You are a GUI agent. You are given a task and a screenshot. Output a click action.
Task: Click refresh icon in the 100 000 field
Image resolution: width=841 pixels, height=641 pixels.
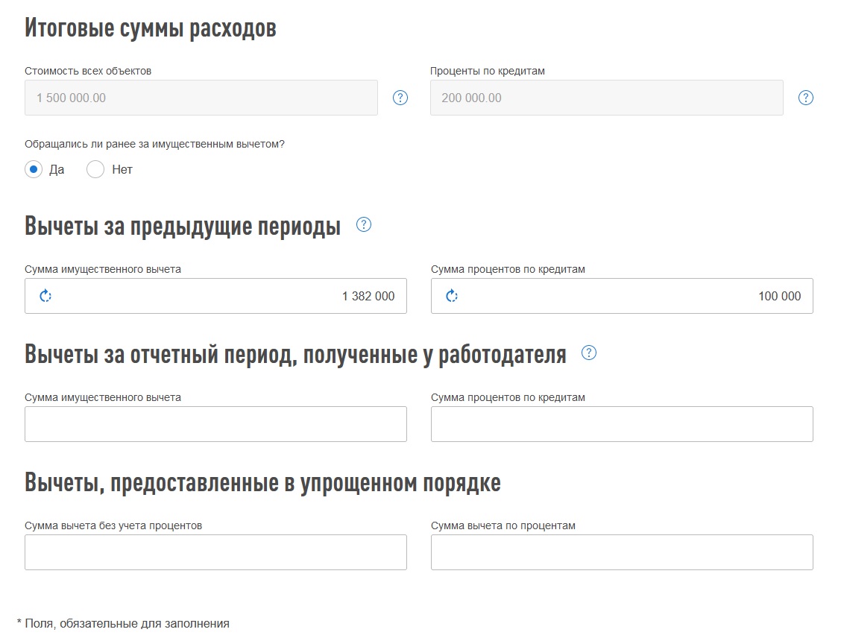point(452,296)
